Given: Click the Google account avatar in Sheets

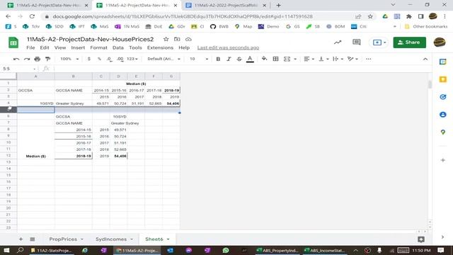Looking at the screenshot, I should [x=440, y=42].
